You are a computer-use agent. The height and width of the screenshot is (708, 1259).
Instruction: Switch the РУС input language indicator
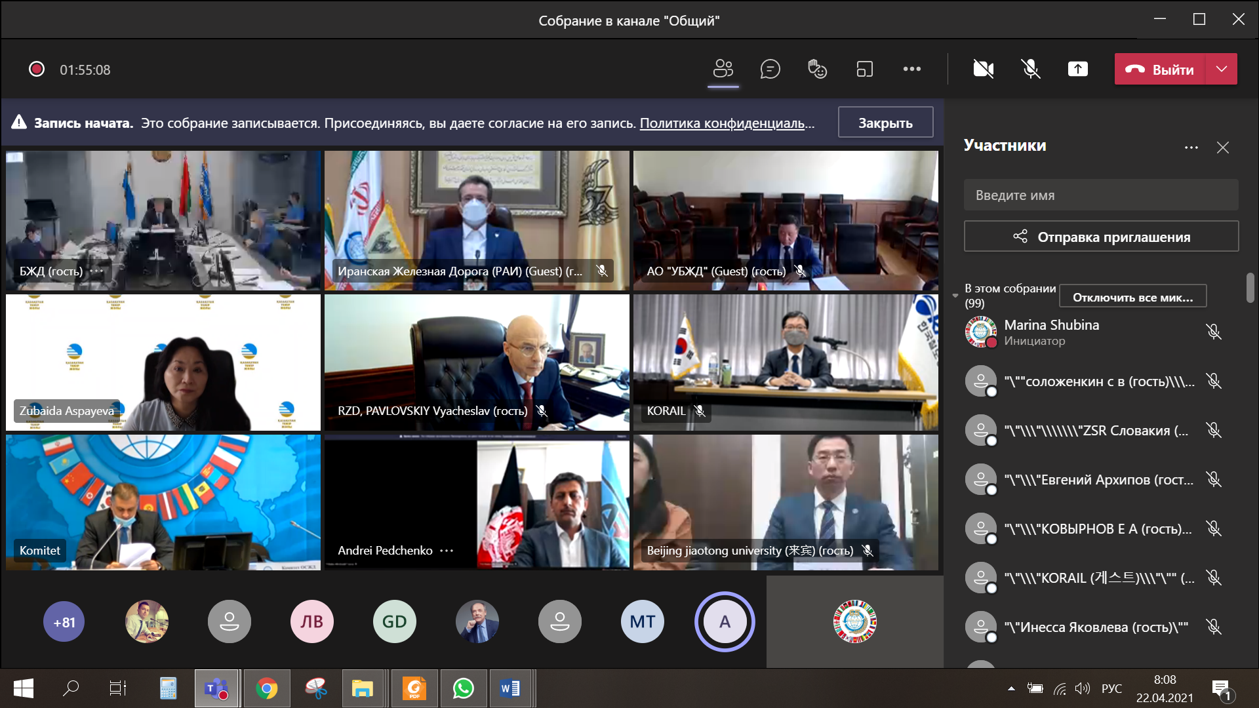pos(1111,688)
